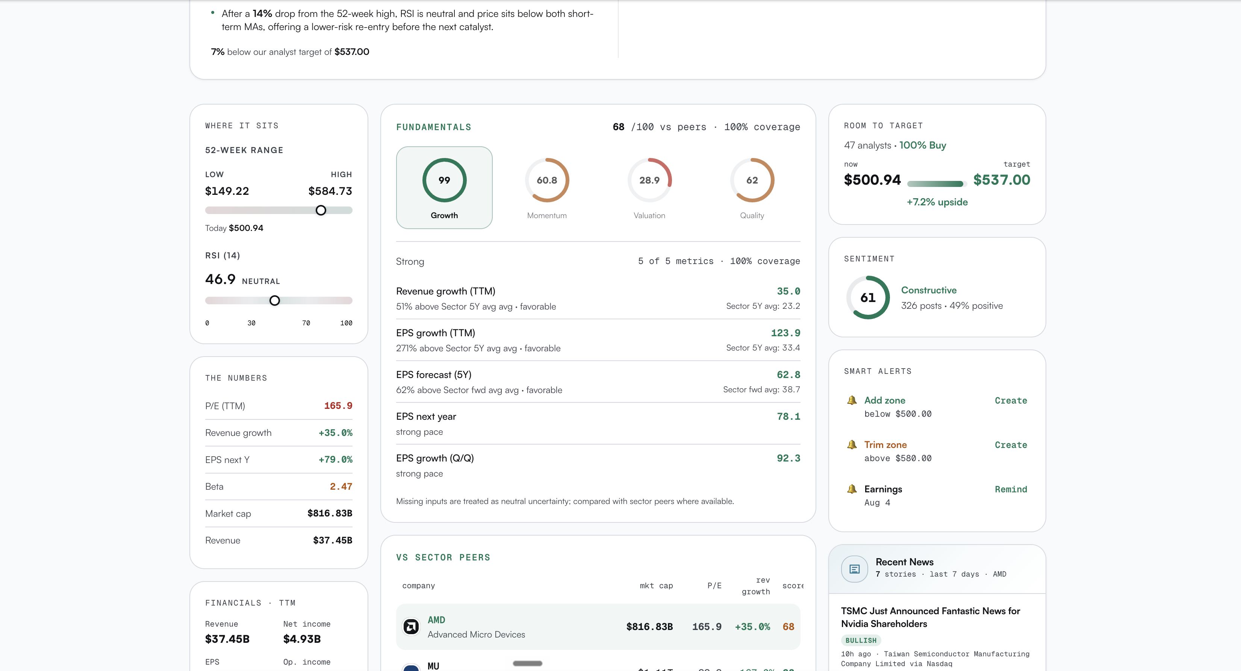Click the AMD company logo icon
1241x671 pixels.
point(411,627)
